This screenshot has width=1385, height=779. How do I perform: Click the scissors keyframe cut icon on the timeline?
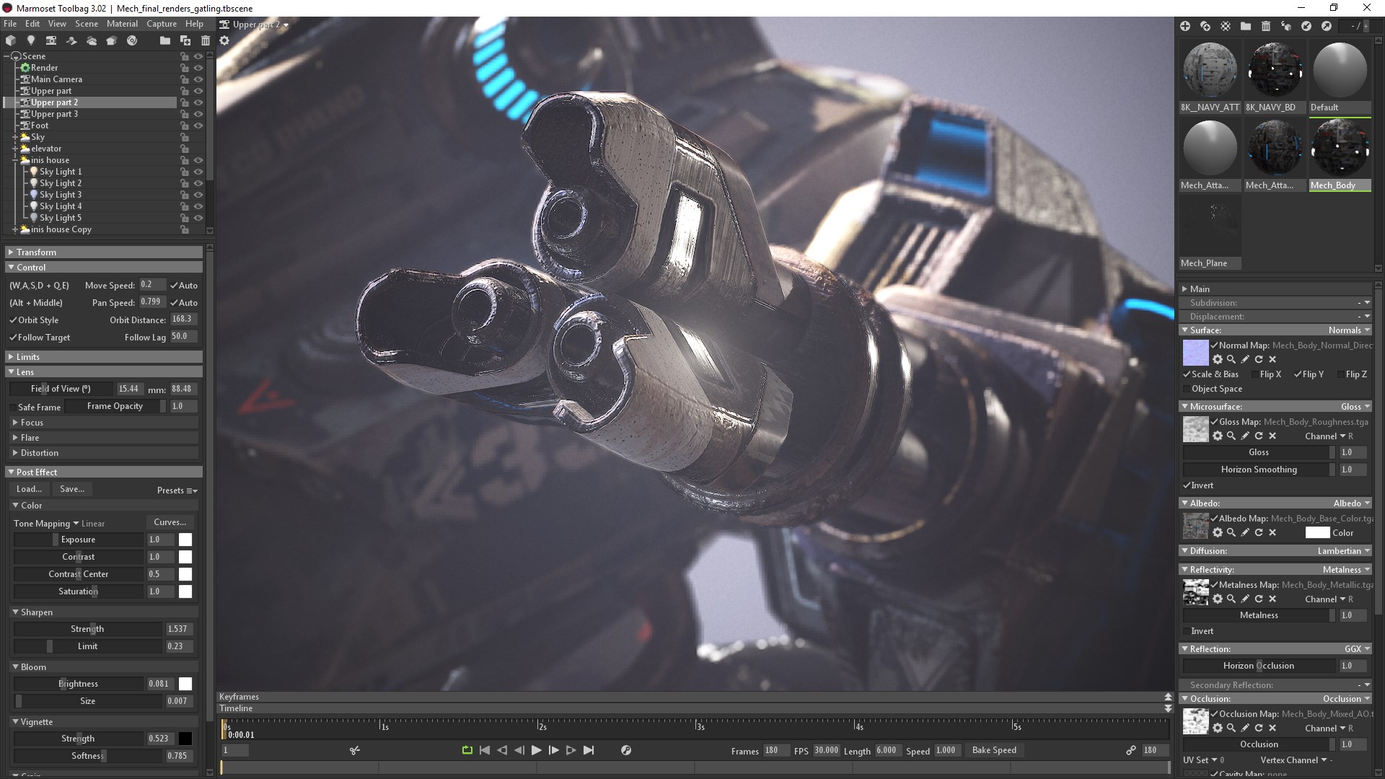(x=355, y=750)
